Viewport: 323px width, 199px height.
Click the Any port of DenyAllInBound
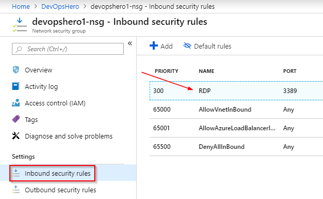[288, 147]
